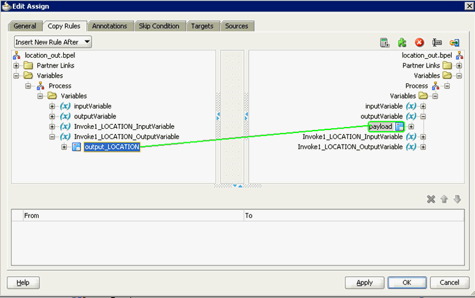Image resolution: width=475 pixels, height=298 pixels.
Task: Expand outputVariable in the left tree
Action: coord(52,117)
